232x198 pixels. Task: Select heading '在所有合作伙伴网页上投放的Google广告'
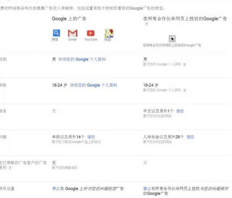point(185,19)
